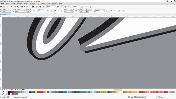Show grid toggle icon

coord(65,7)
